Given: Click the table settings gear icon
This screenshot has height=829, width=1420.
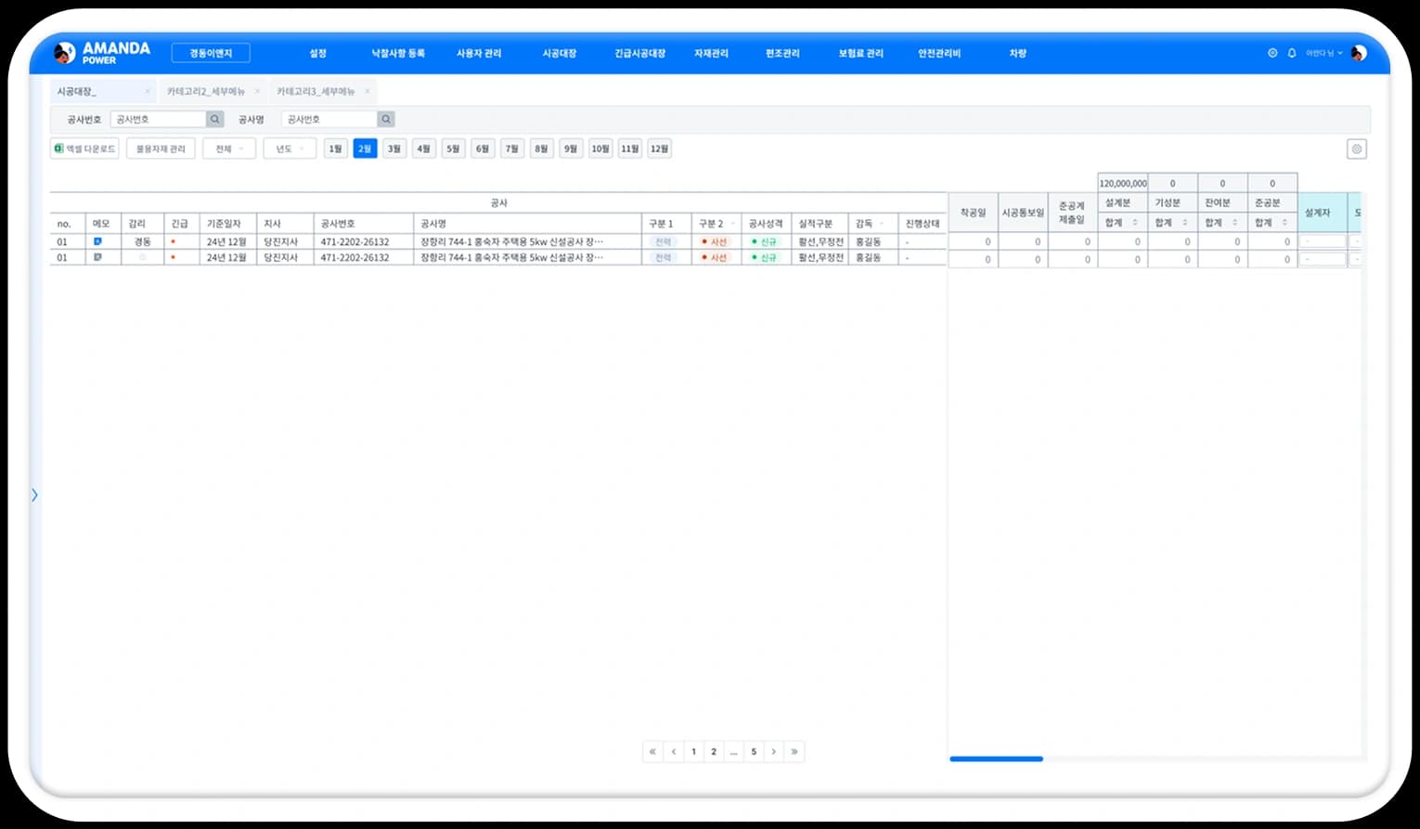Looking at the screenshot, I should click(1356, 149).
